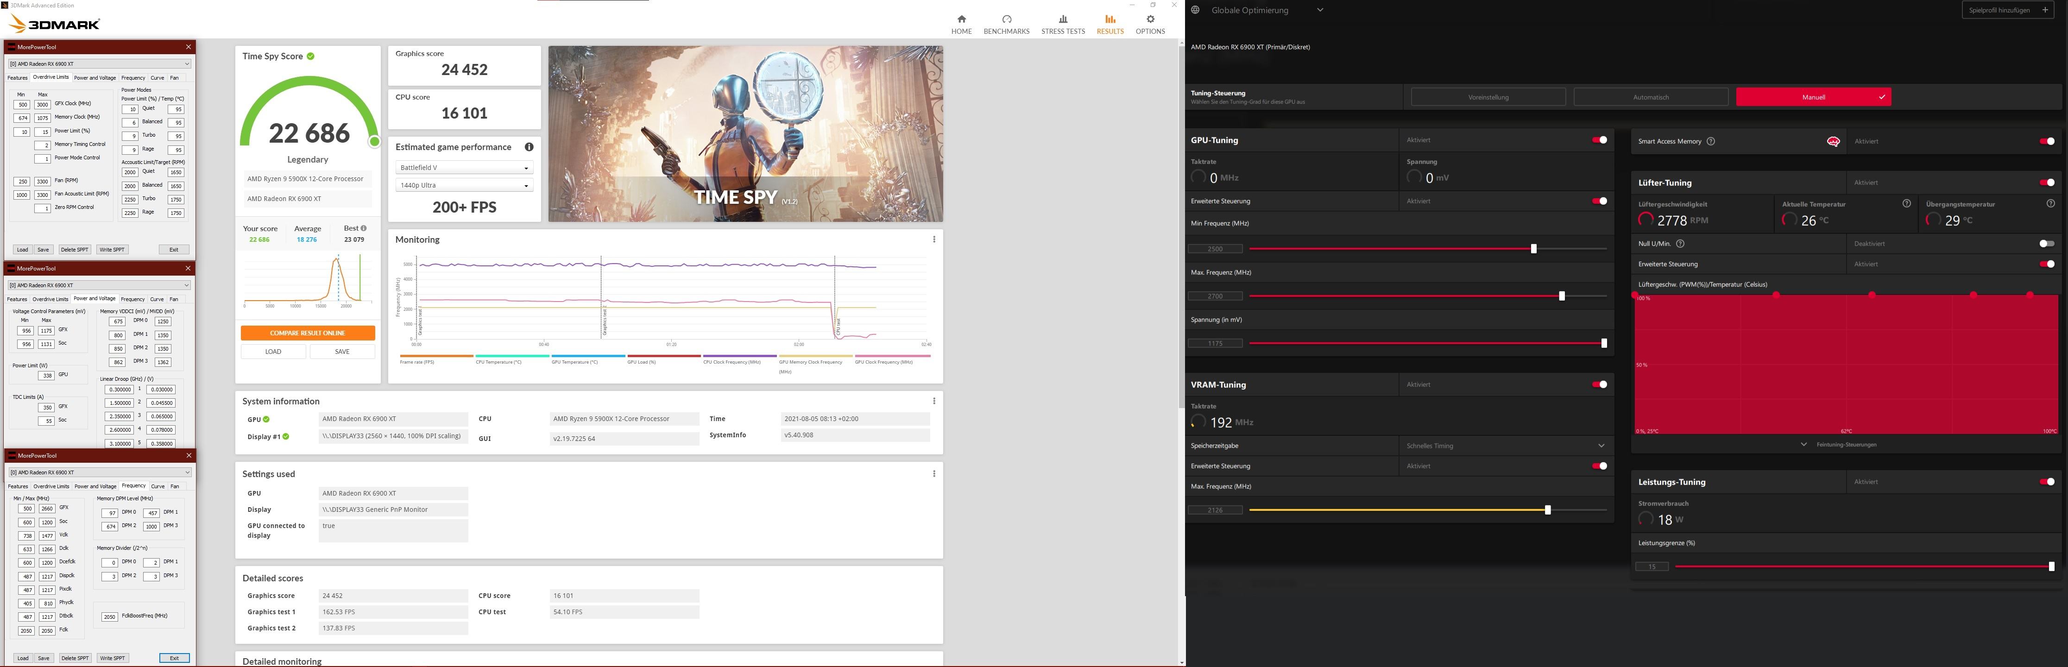Expand the Globale Optimierung dropdown
Screen dimensions: 2068x667
(x=1320, y=11)
